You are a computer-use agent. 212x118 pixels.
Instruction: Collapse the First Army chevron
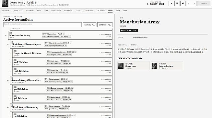point(8,44)
